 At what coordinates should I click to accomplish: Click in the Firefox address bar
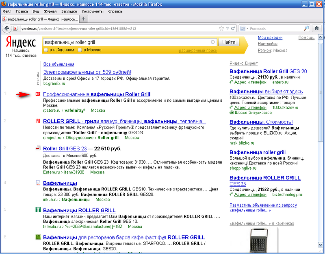(119, 28)
